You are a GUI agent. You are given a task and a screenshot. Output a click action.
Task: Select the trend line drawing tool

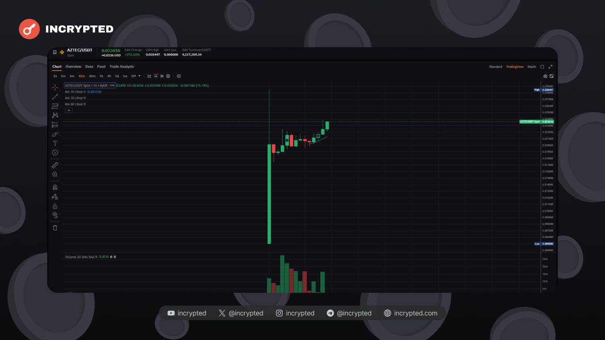[x=55, y=96]
